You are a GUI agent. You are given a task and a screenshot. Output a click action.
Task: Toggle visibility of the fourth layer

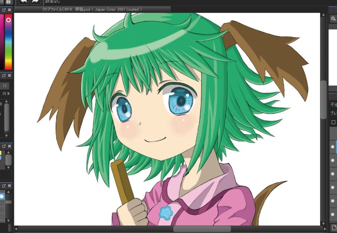(333, 187)
